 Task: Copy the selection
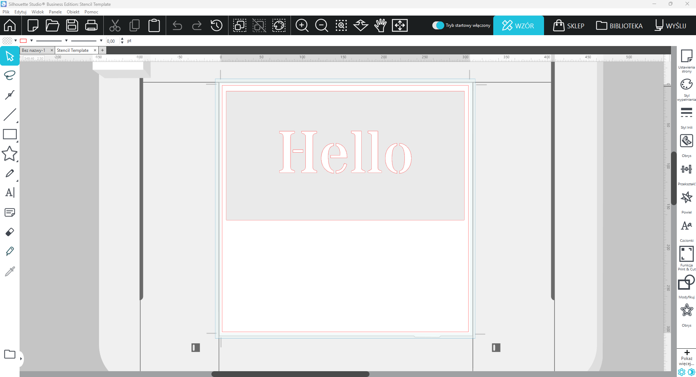tap(135, 25)
